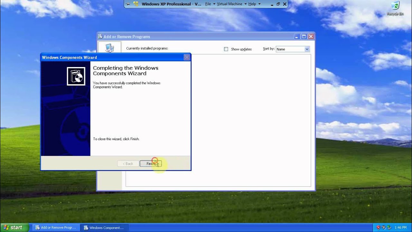This screenshot has width=412, height=232.
Task: Minimize the Add or Remove Programs window
Action: [297, 36]
